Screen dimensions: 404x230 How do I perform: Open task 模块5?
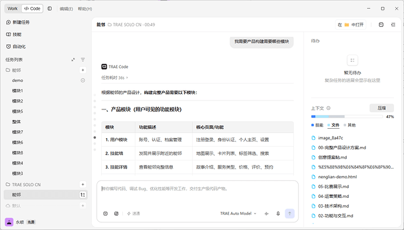pyautogui.click(x=18, y=111)
